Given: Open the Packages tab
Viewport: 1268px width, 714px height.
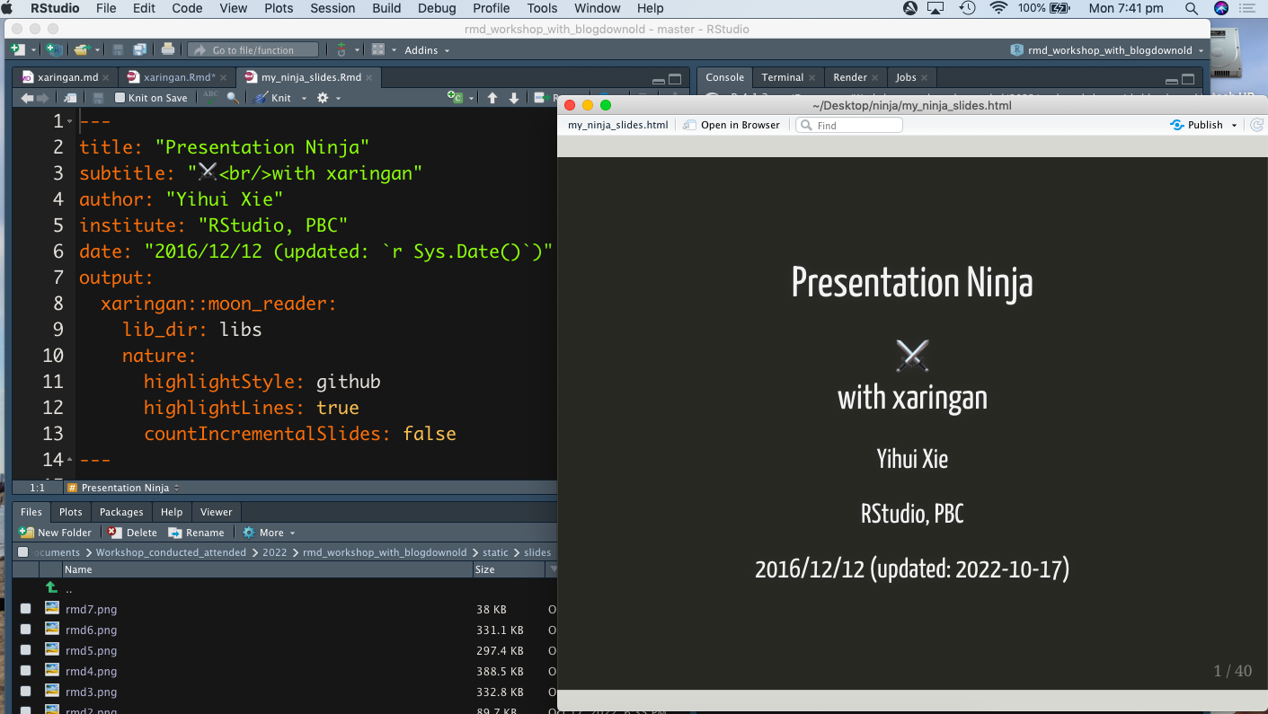Looking at the screenshot, I should click(121, 512).
